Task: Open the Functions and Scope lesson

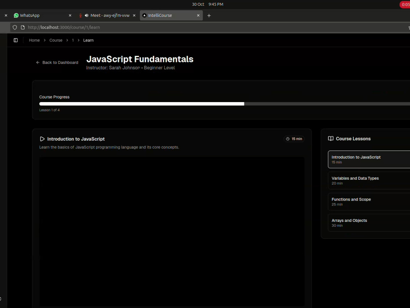Action: (x=369, y=202)
